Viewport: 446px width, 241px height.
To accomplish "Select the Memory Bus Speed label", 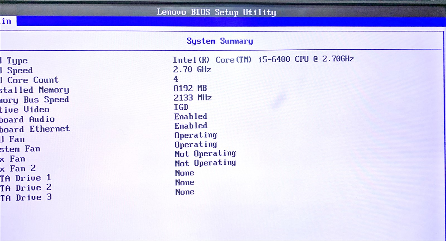I will (35, 100).
